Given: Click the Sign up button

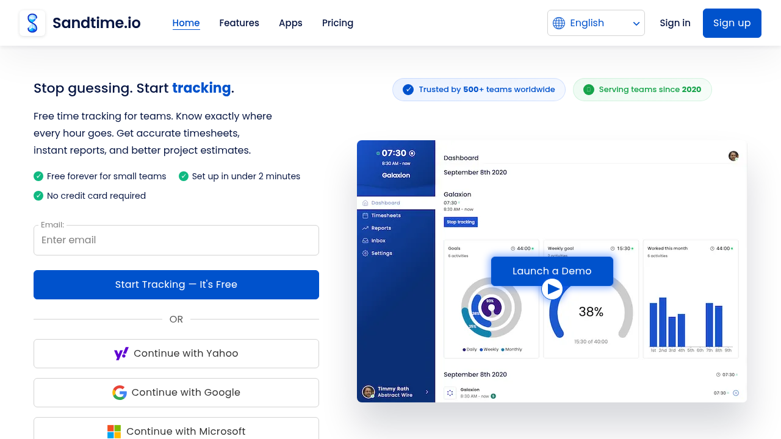Looking at the screenshot, I should click(732, 23).
